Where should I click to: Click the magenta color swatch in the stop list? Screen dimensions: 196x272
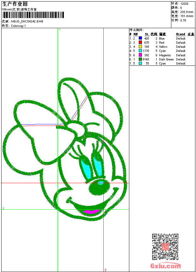[140, 55]
